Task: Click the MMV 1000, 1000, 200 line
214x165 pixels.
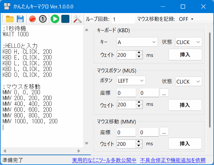Action: (30, 121)
